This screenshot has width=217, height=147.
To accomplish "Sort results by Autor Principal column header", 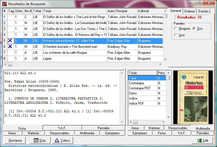I will (121, 11).
